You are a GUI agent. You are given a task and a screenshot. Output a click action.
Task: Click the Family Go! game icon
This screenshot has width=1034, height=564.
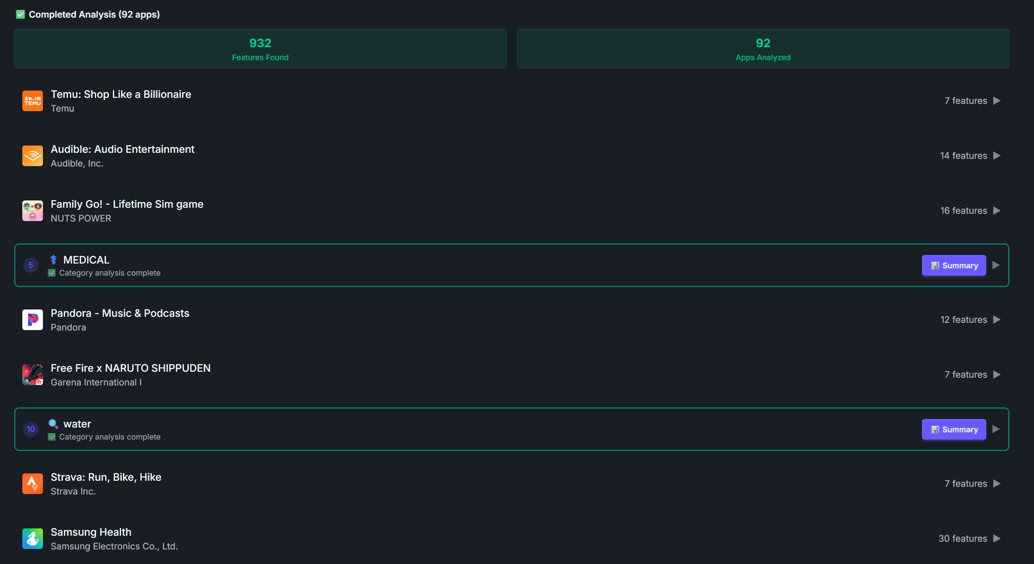click(33, 211)
